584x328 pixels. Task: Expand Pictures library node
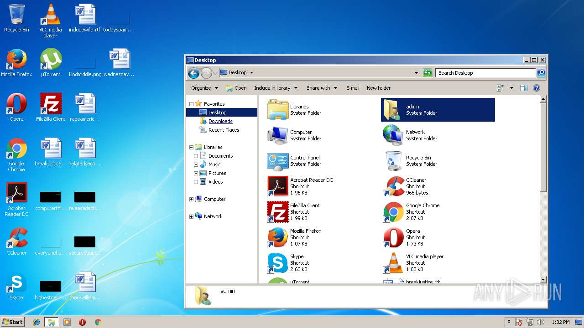(x=196, y=173)
